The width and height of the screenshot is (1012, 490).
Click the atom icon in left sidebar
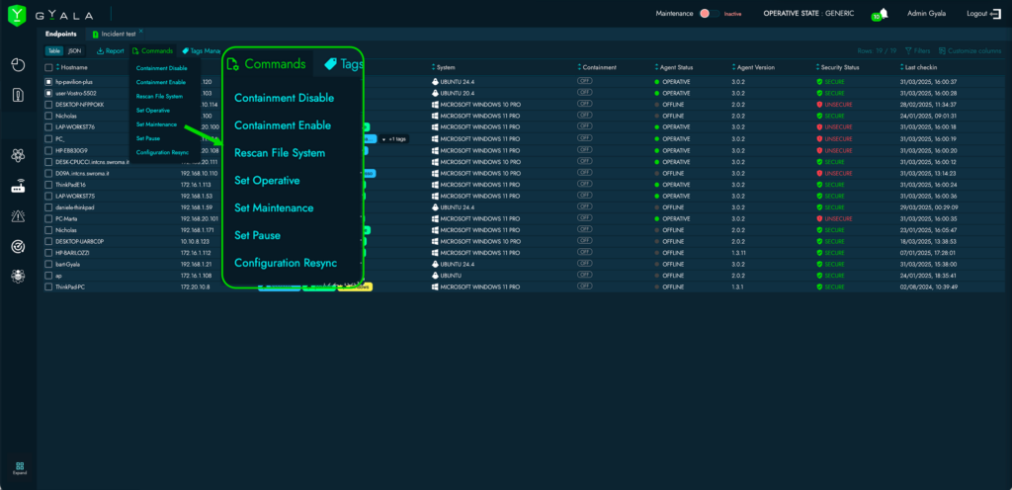point(18,155)
